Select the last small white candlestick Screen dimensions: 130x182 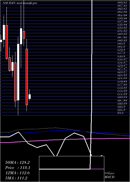30,96
